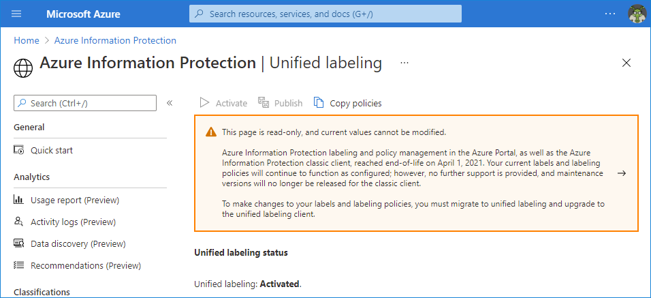Click the Copy policies icon
Screen dimensions: 651x298
pyautogui.click(x=319, y=103)
